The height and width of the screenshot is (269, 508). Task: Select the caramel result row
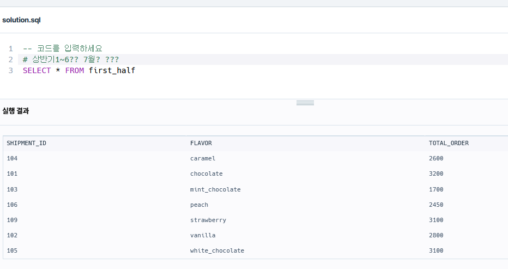pos(255,158)
